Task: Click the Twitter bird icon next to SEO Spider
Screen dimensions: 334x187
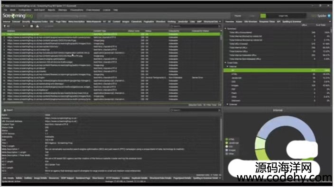Action: click(329, 16)
